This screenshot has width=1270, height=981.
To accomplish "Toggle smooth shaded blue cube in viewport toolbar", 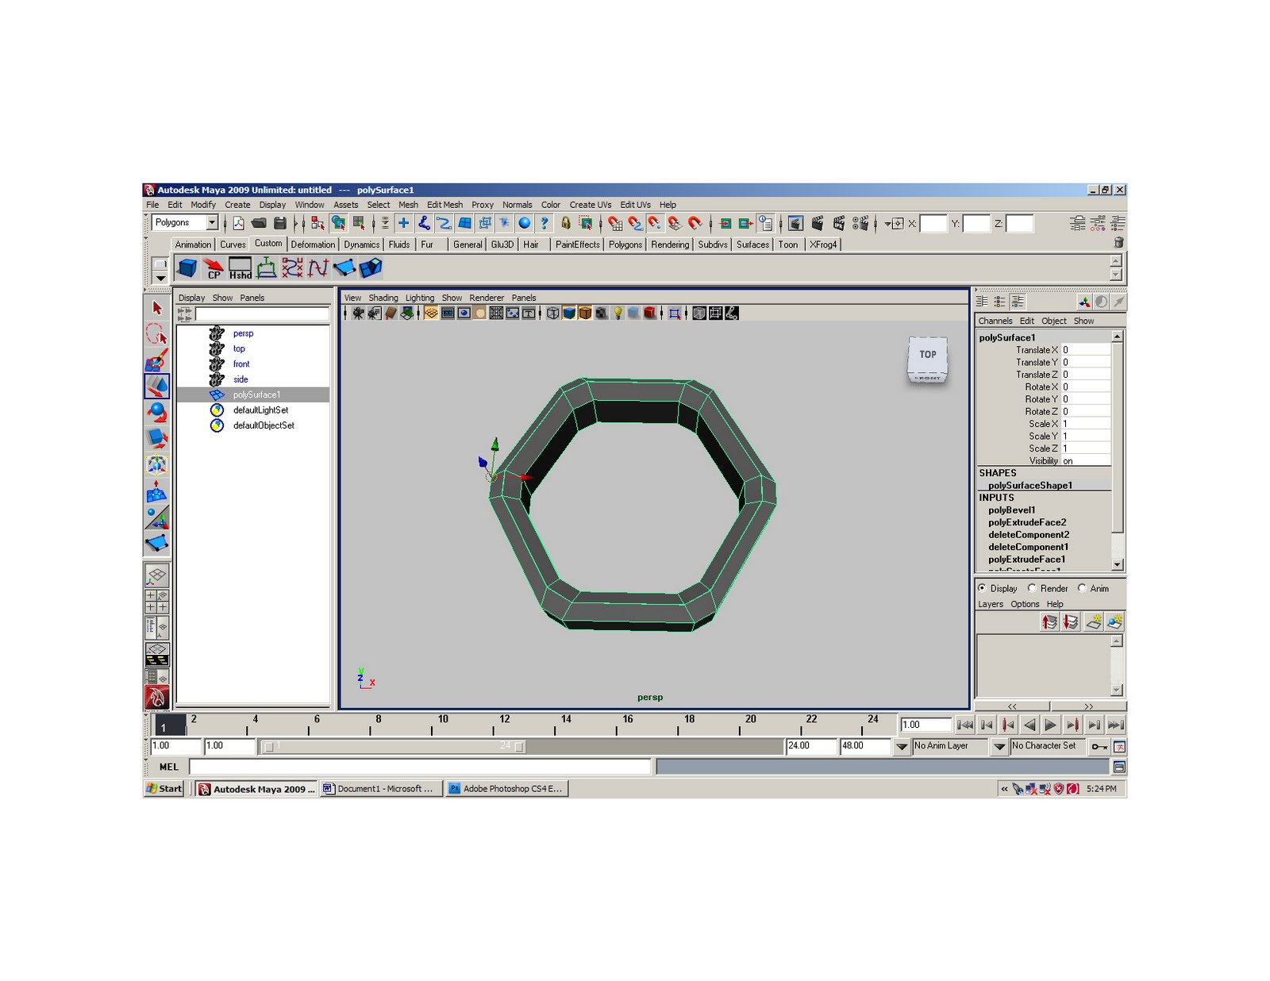I will click(x=569, y=314).
